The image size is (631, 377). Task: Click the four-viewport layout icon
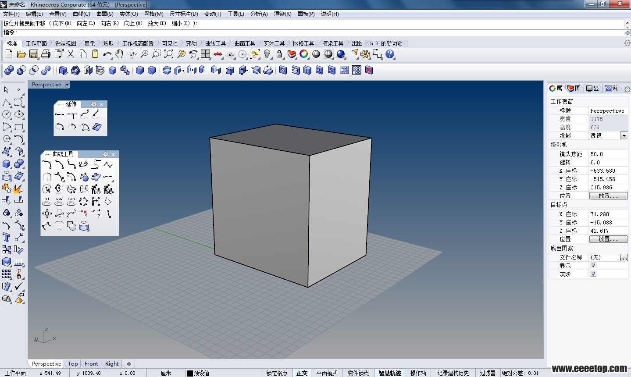(206, 54)
